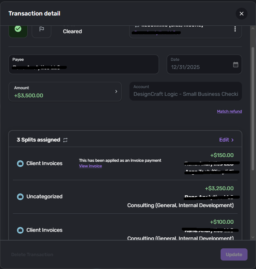256x269 pixels.
Task: Open the View invoice link
Action: [x=90, y=166]
